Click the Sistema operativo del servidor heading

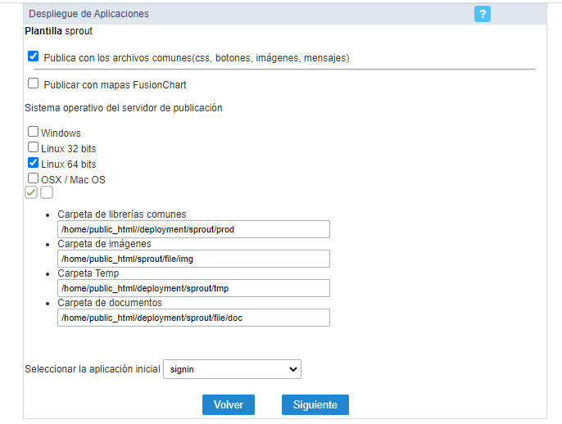pos(124,108)
